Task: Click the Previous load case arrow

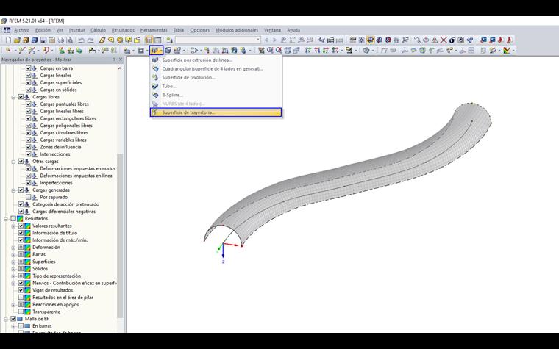Action: (x=266, y=40)
